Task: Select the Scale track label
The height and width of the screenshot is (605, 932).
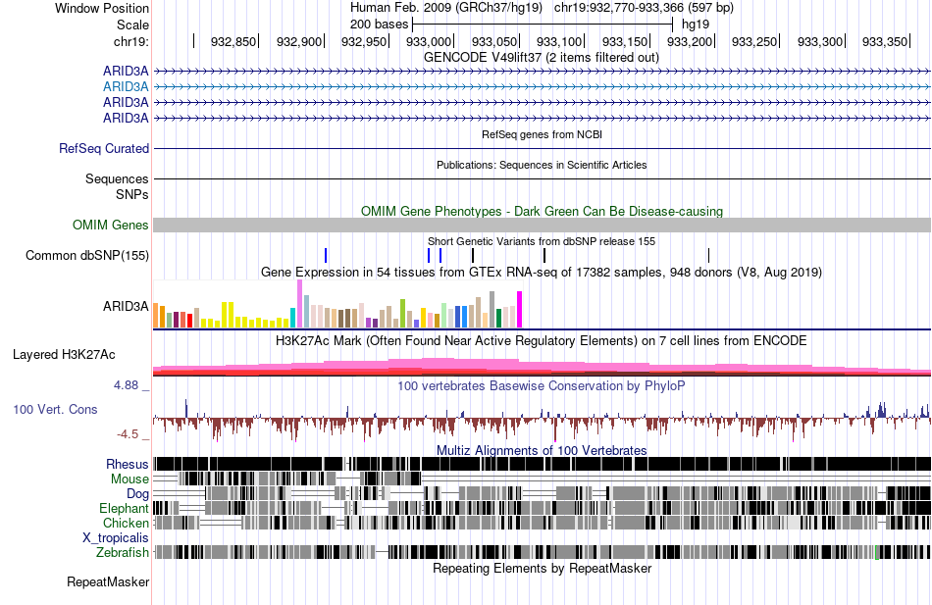Action: click(132, 25)
